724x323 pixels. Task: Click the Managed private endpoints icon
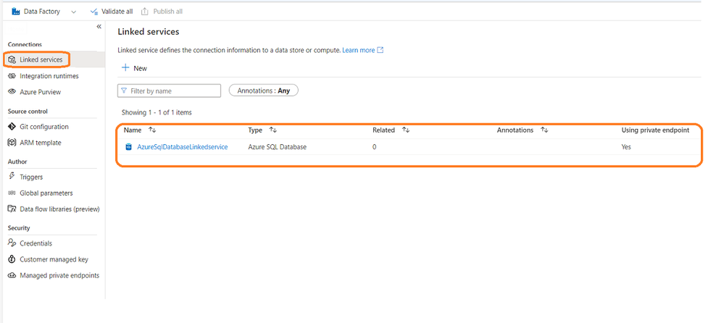[12, 275]
